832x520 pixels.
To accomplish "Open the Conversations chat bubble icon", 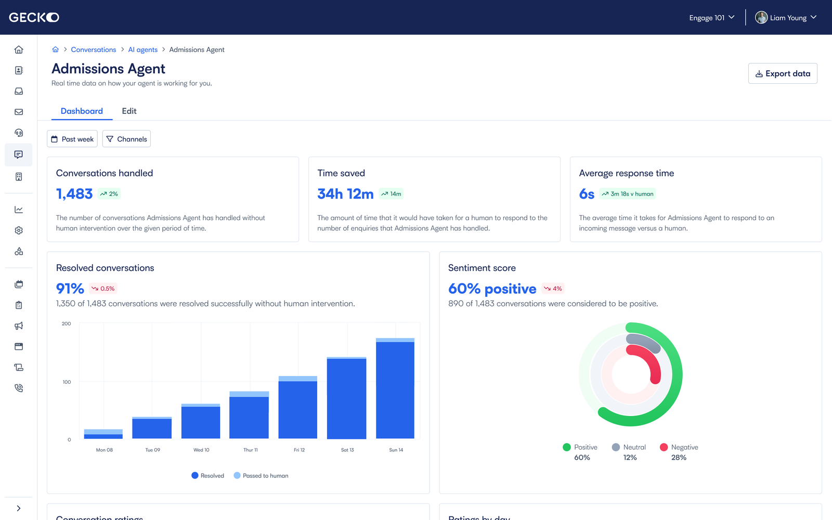I will tap(19, 154).
